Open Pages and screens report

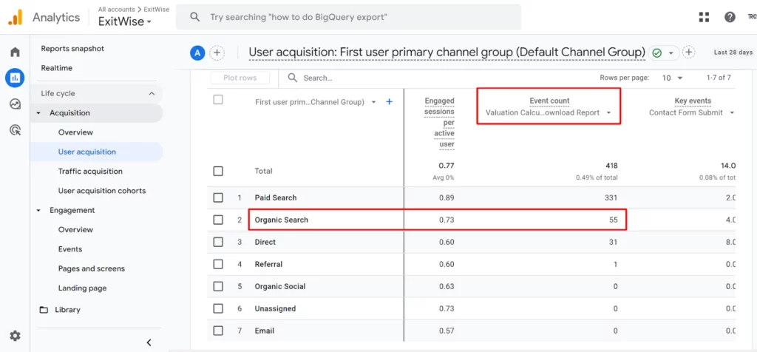(91, 268)
